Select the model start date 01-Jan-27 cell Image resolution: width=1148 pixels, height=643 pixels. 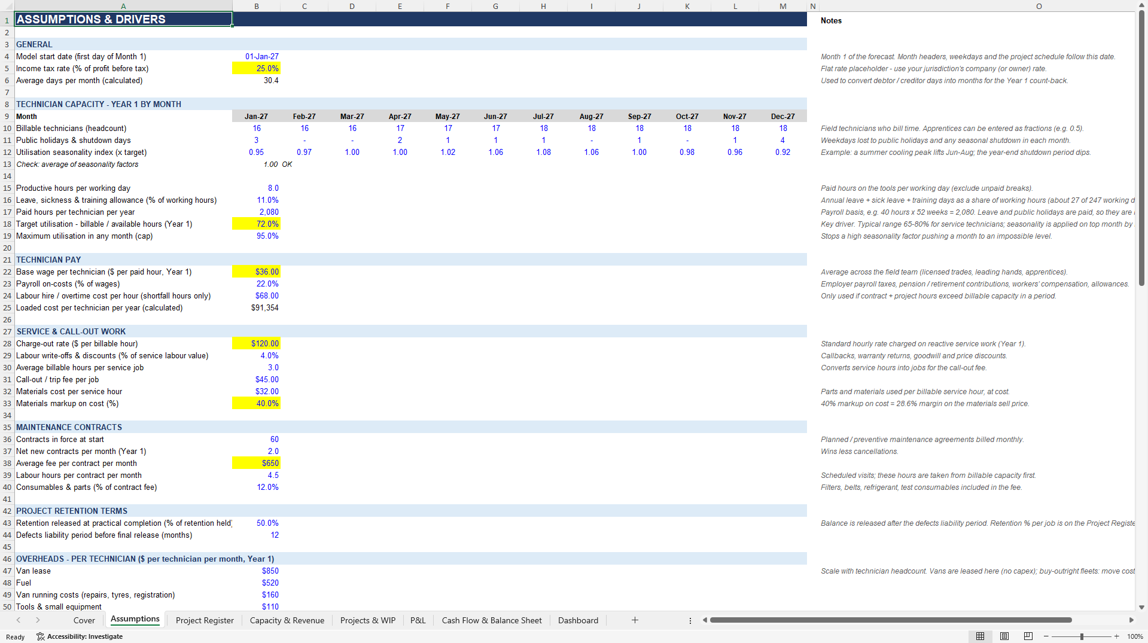click(256, 56)
